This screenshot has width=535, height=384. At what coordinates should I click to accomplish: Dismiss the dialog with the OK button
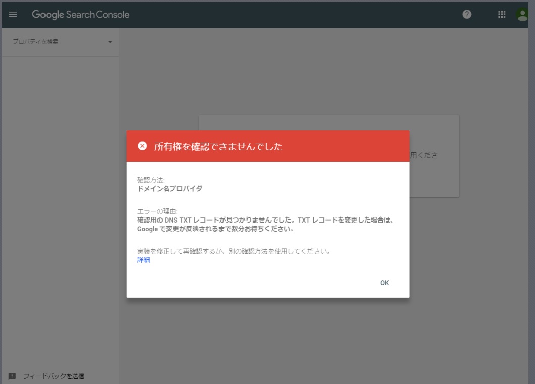pyautogui.click(x=384, y=283)
